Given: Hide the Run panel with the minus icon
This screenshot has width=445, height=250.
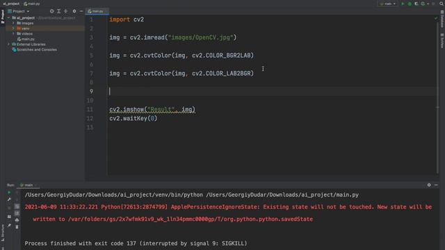Looking at the screenshot, I should pos(436,185).
